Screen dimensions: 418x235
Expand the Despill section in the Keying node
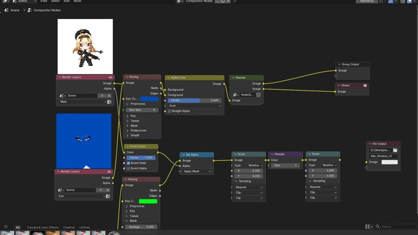(x=127, y=135)
